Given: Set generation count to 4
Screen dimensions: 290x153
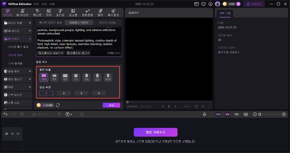Looking at the screenshot, I should (x=99, y=93).
